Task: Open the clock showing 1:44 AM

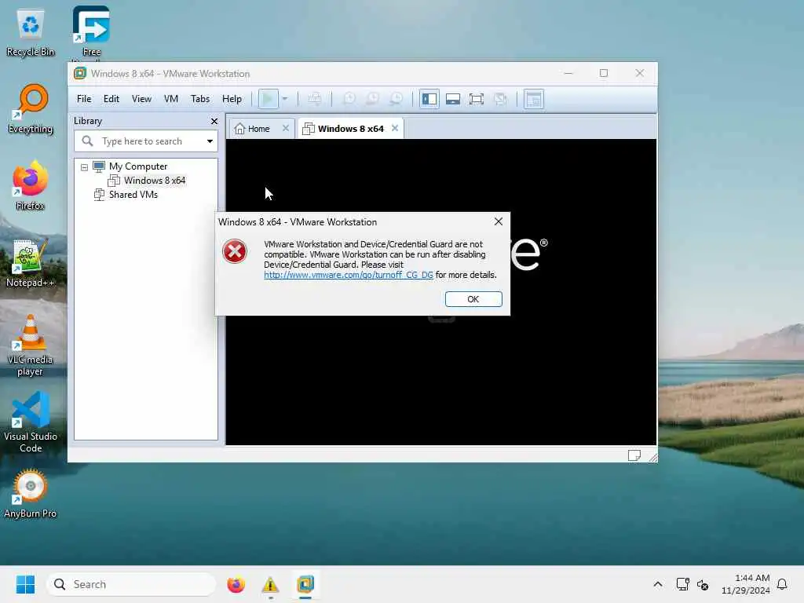Action: point(746,584)
